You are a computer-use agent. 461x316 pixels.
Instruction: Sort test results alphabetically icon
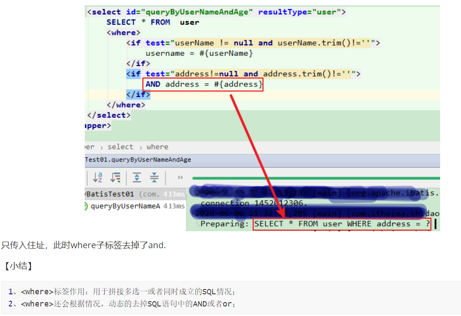pos(97,177)
